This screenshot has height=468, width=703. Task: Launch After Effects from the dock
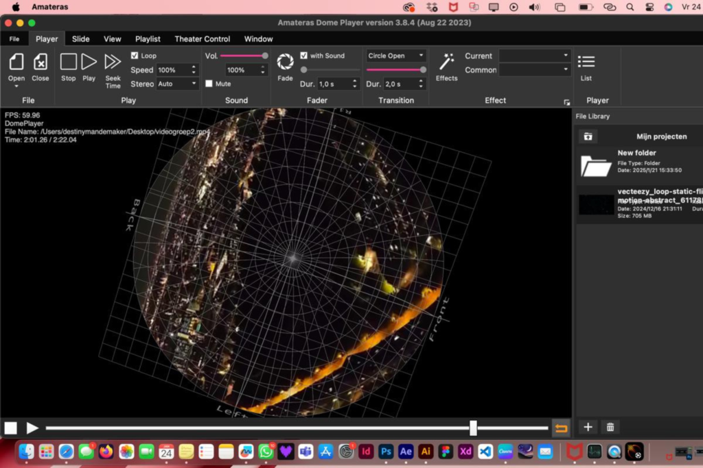pyautogui.click(x=406, y=452)
